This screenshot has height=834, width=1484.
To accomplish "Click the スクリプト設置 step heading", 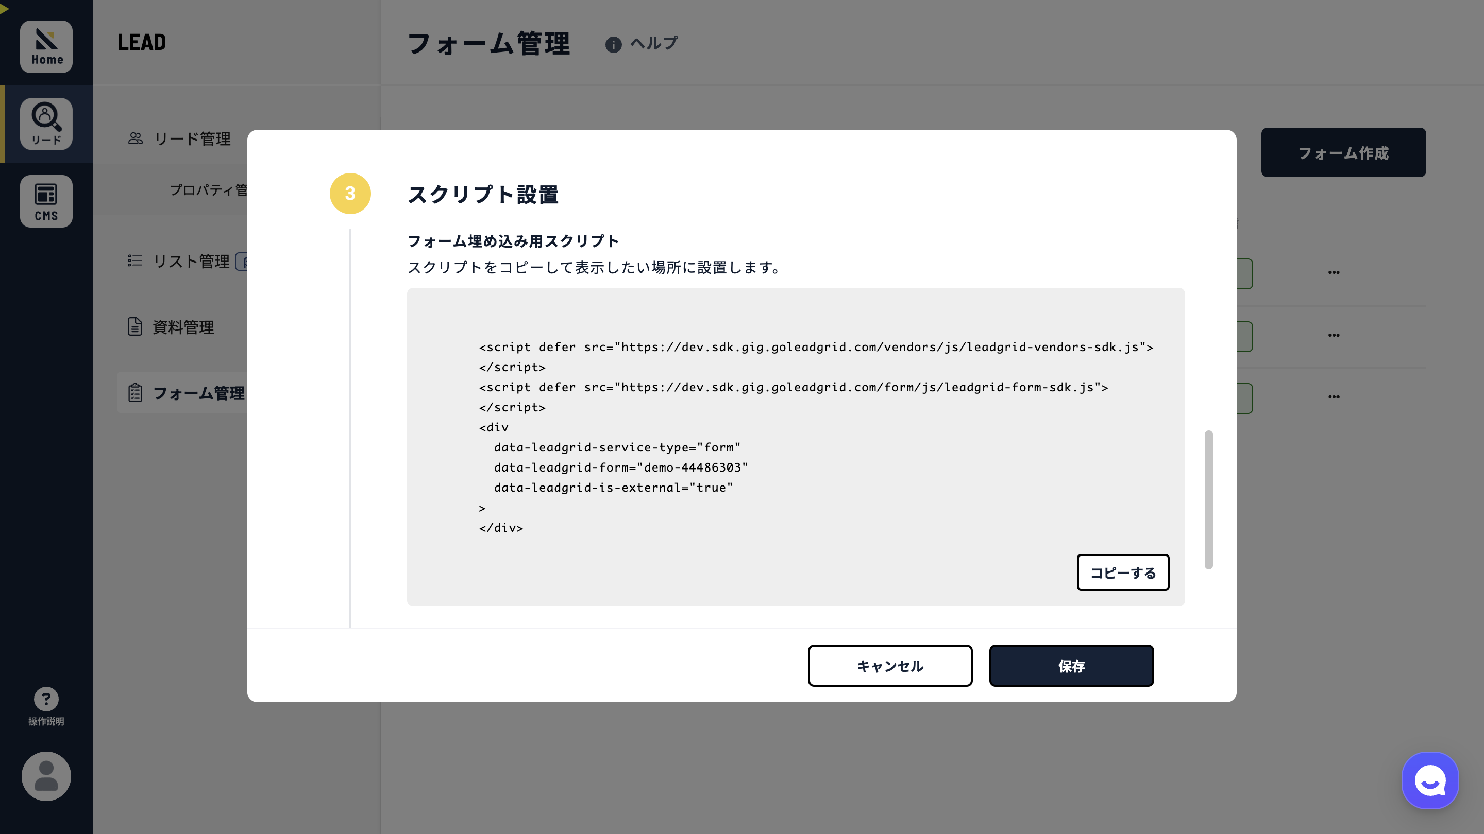I will point(483,195).
